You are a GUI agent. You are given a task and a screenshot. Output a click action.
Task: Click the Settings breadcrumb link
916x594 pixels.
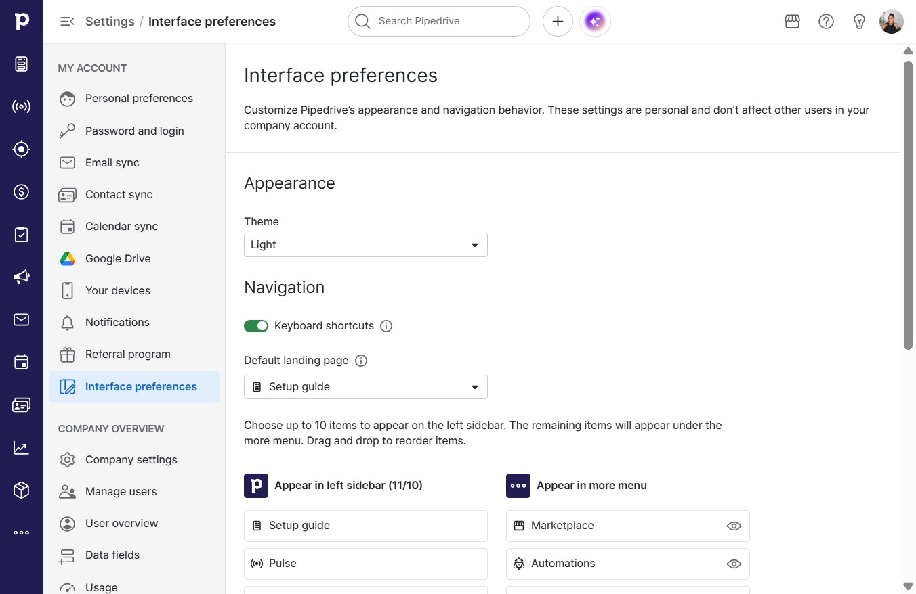coord(110,22)
